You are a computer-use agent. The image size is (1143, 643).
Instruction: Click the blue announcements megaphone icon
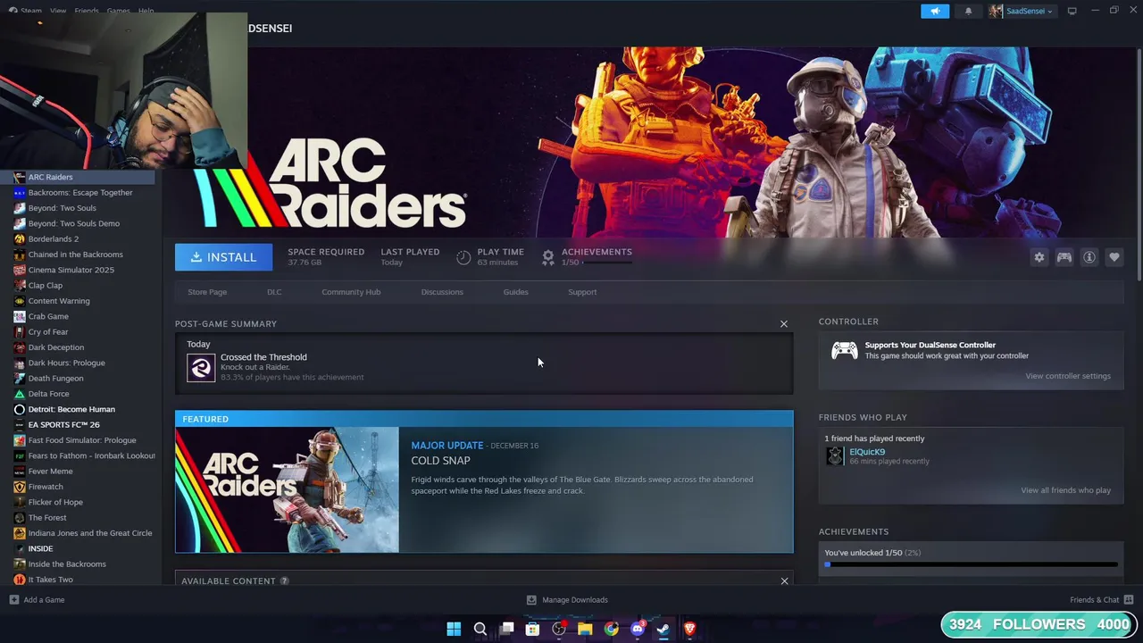point(935,11)
